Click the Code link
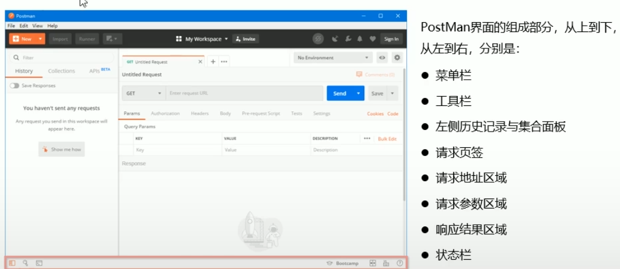Image resolution: width=620 pixels, height=269 pixels. click(393, 114)
